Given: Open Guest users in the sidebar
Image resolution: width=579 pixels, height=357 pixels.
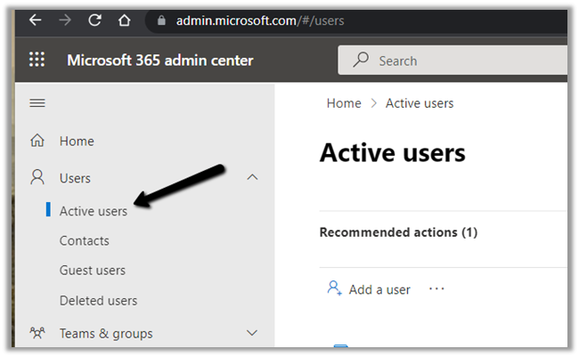Looking at the screenshot, I should 93,270.
